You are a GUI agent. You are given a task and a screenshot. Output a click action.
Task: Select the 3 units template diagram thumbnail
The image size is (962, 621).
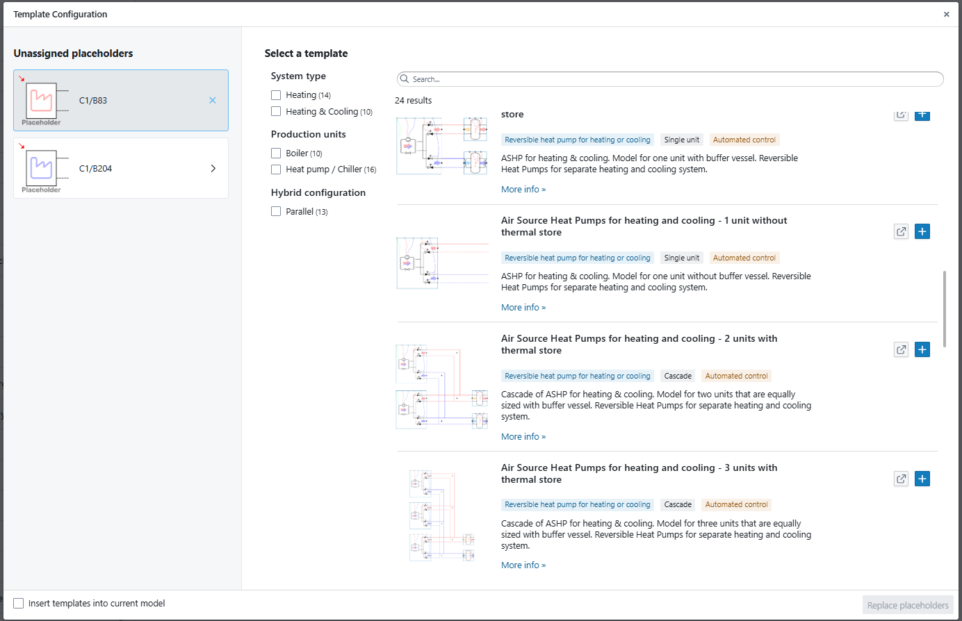pyautogui.click(x=442, y=515)
